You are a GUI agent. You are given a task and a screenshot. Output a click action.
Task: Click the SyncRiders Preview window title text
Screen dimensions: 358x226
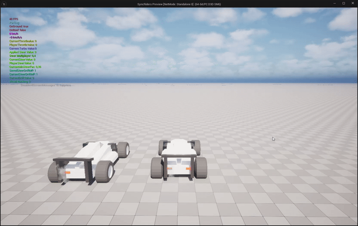[179, 4]
